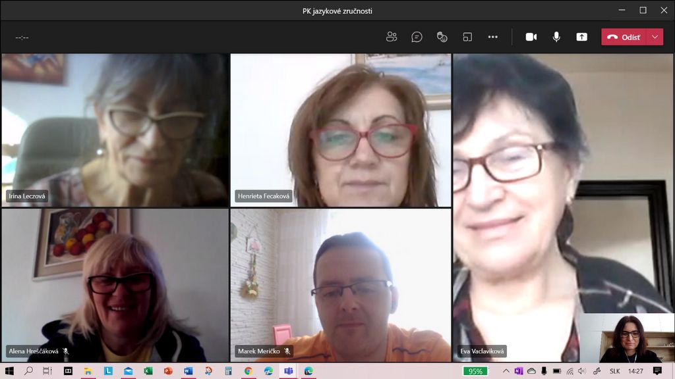The width and height of the screenshot is (675, 379).
Task: Open the clock showing 14:27
Action: (635, 371)
